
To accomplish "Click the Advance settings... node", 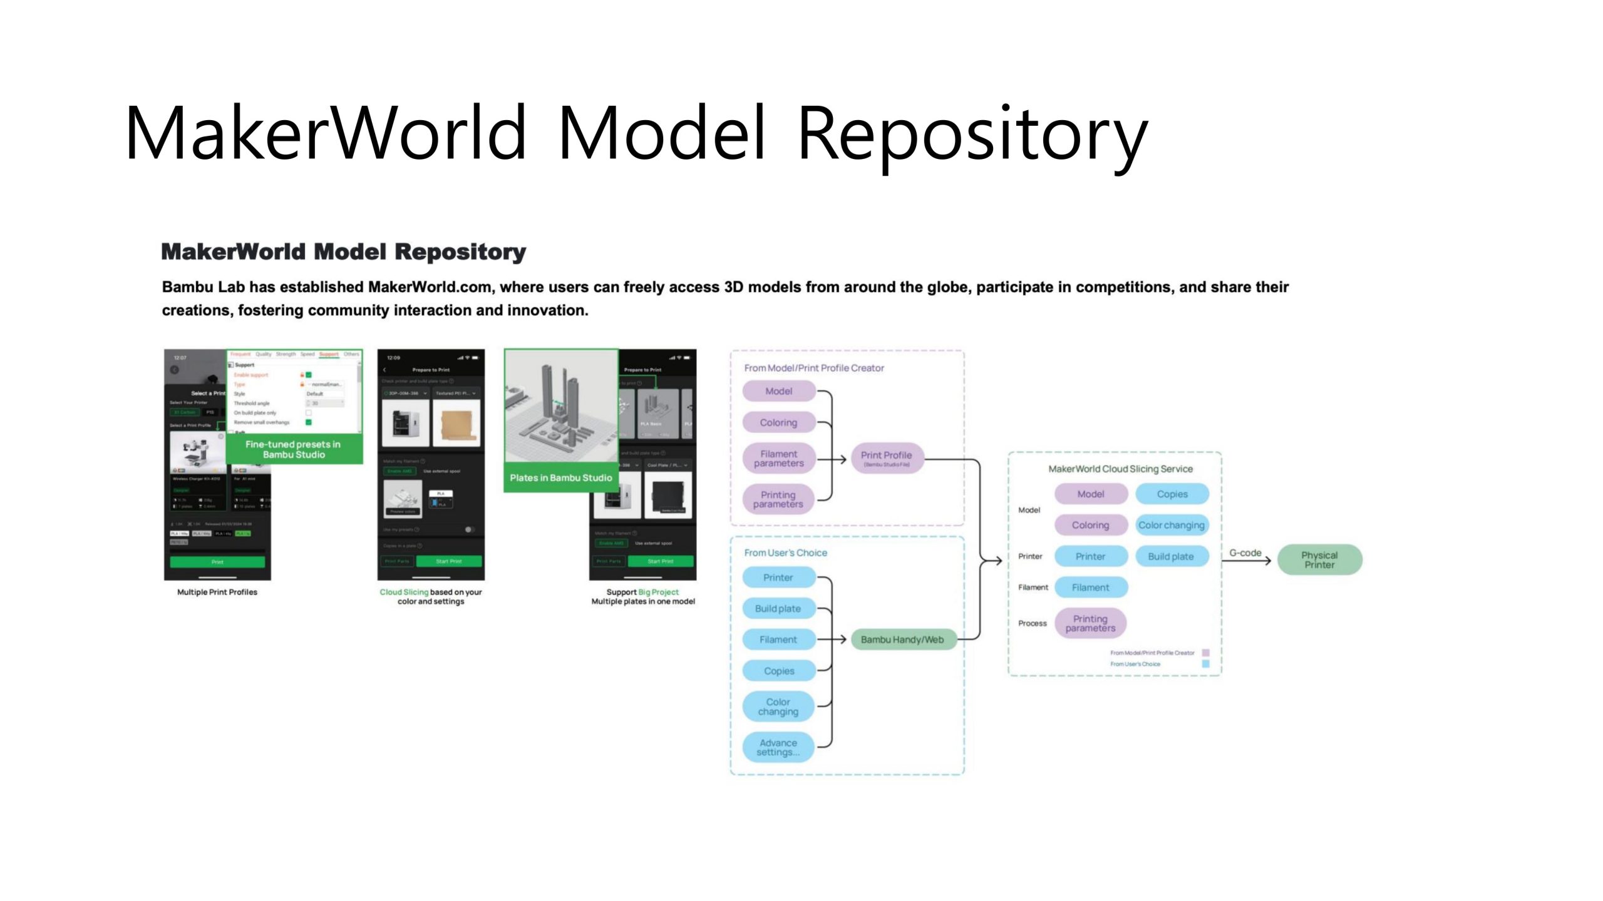I will [x=778, y=747].
